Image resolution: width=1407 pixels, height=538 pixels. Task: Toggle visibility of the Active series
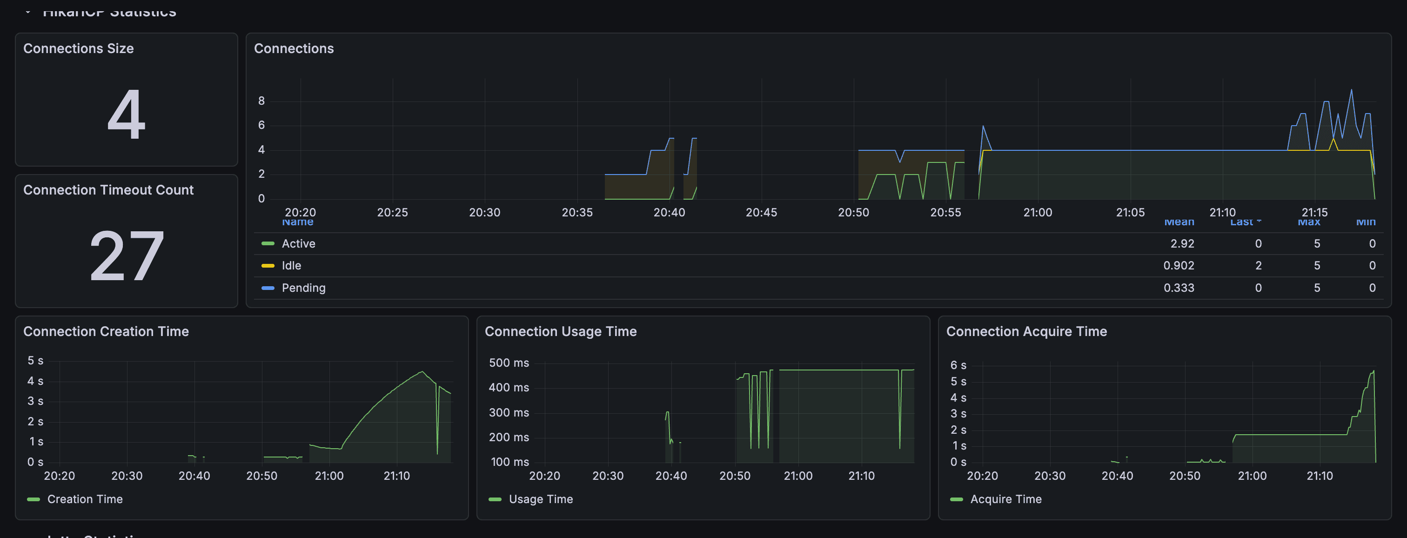[x=298, y=243]
